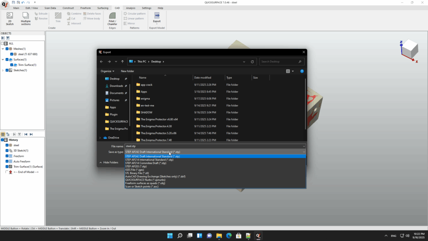Click the 2D Sketch tool icon
The height and width of the screenshot is (241, 428).
(x=10, y=16)
